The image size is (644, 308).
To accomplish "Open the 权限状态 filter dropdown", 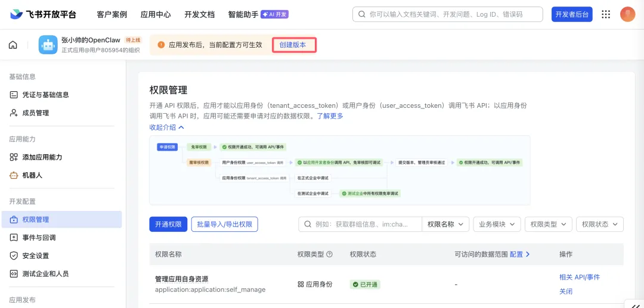I will point(600,225).
